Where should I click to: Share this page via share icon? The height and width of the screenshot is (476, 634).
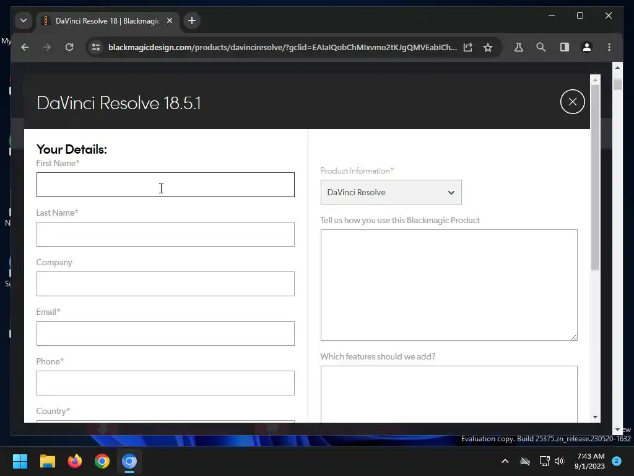[x=468, y=47]
